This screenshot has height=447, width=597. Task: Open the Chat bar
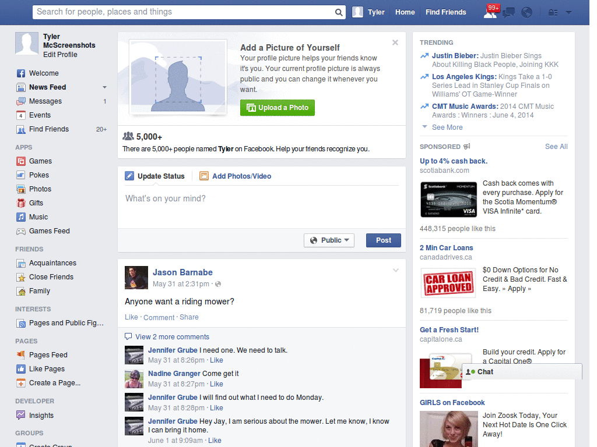(522, 372)
